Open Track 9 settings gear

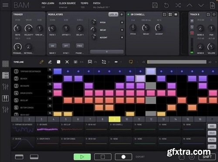pos(214,14)
